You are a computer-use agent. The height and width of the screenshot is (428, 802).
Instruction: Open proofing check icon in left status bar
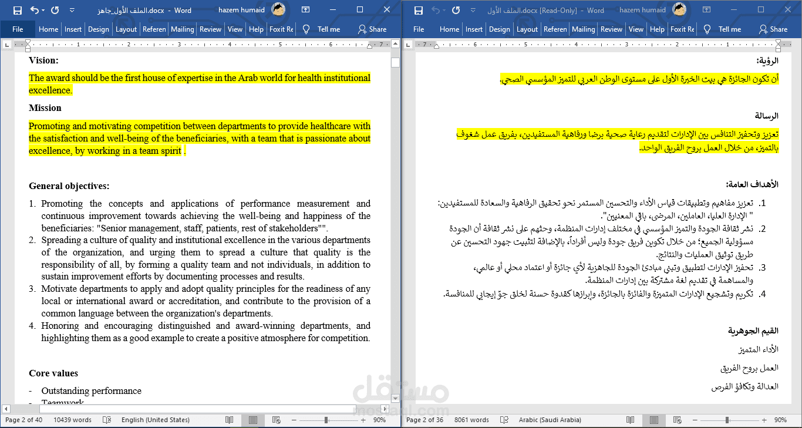tap(107, 420)
